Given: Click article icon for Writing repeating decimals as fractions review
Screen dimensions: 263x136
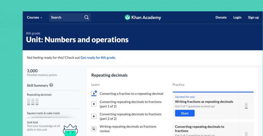Looking at the screenshot, I should click(94, 129).
